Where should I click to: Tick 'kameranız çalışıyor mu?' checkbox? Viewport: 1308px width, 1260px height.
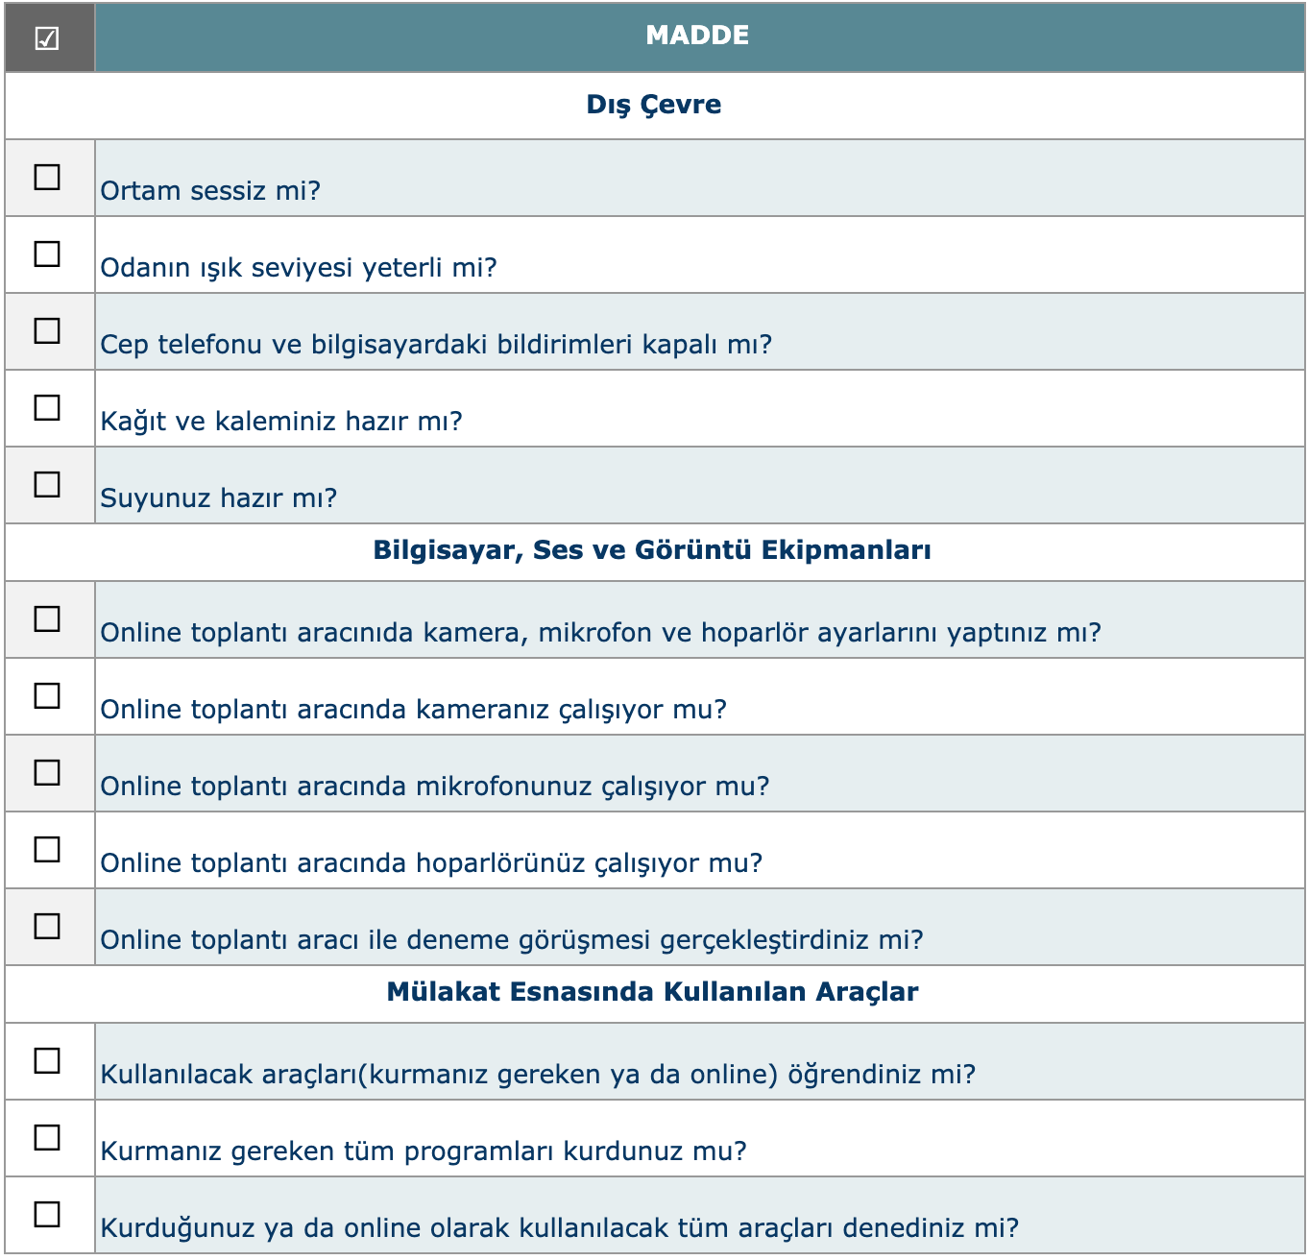[47, 696]
